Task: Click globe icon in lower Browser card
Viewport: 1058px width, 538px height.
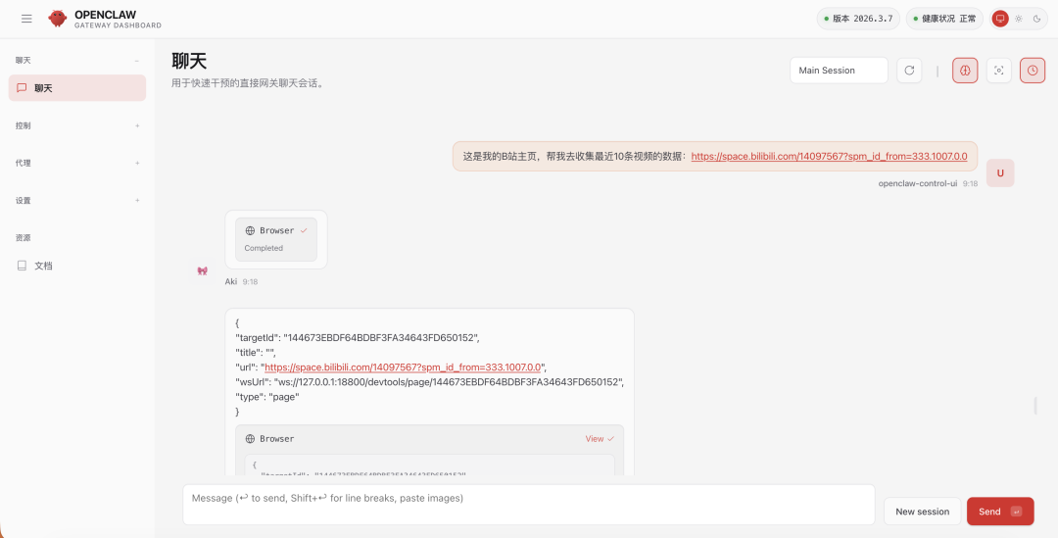Action: 250,439
